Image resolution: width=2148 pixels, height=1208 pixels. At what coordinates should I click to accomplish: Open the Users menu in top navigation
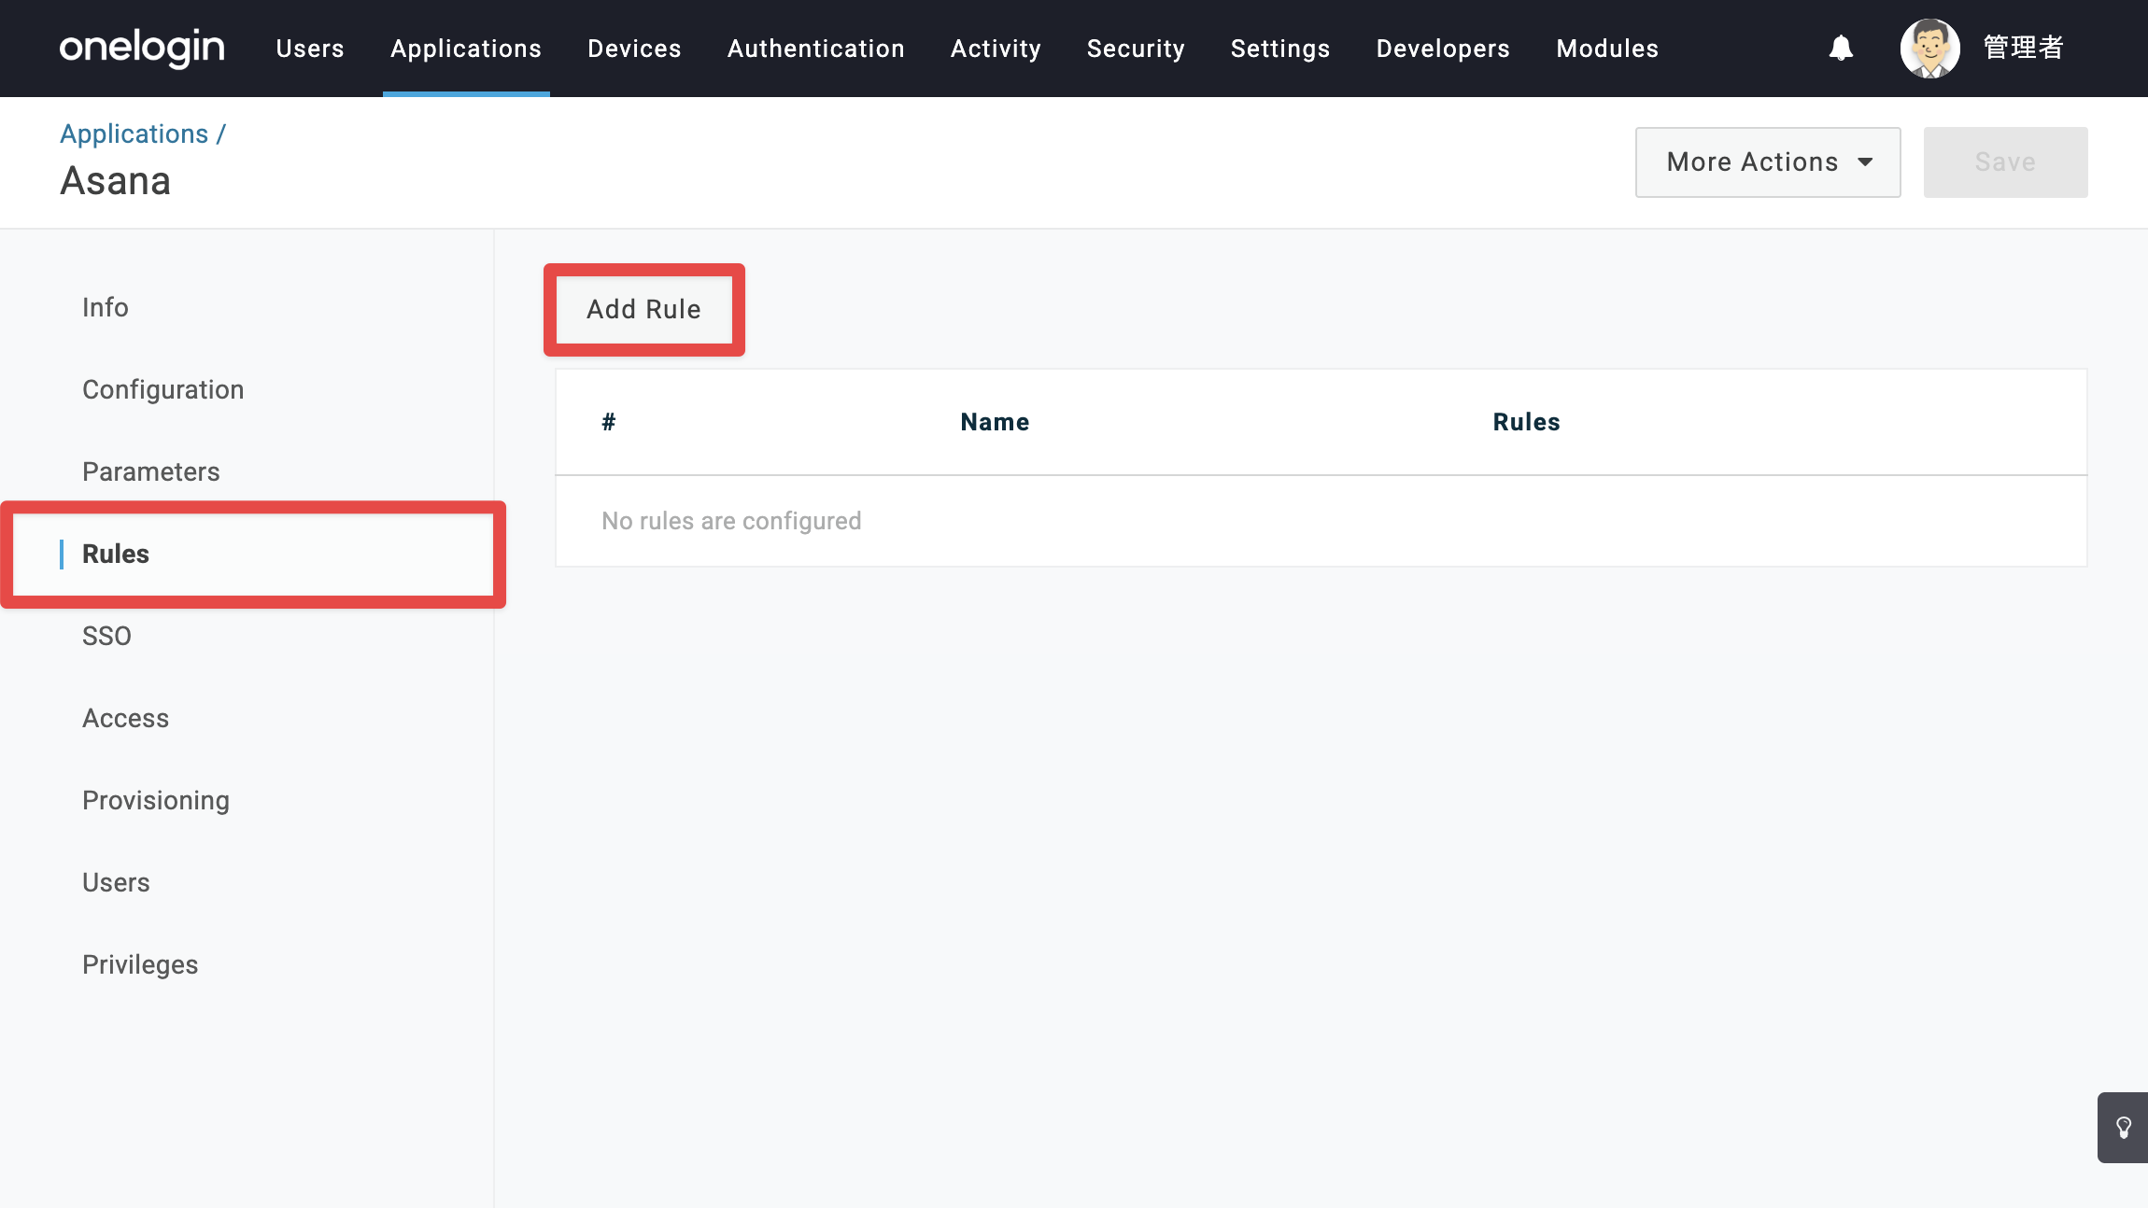pos(310,49)
